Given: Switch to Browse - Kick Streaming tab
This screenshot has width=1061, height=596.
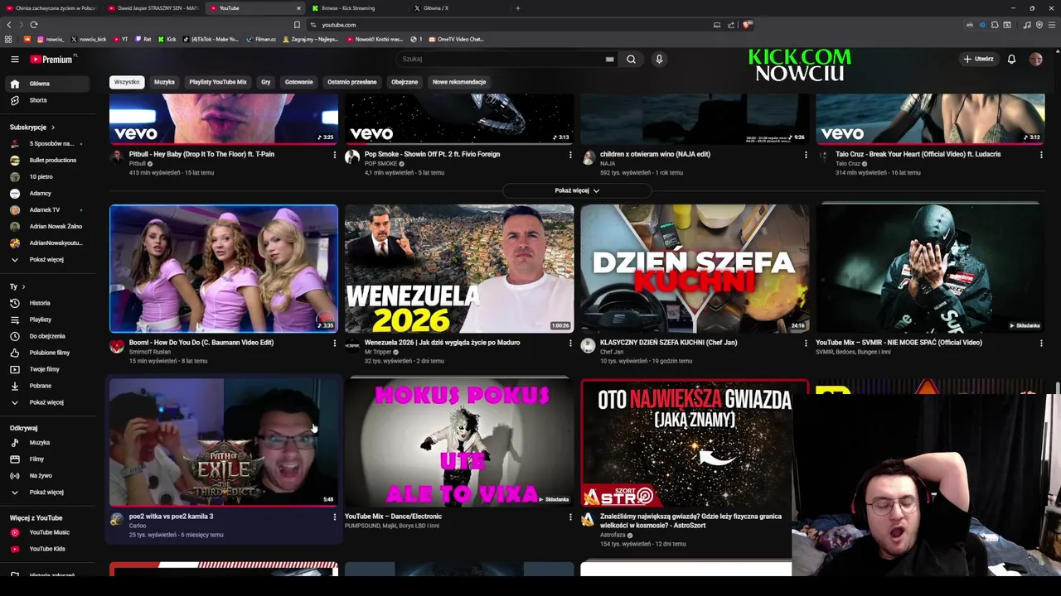Looking at the screenshot, I should pos(356,8).
